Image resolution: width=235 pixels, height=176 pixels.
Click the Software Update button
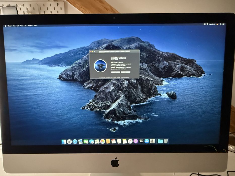(126, 72)
